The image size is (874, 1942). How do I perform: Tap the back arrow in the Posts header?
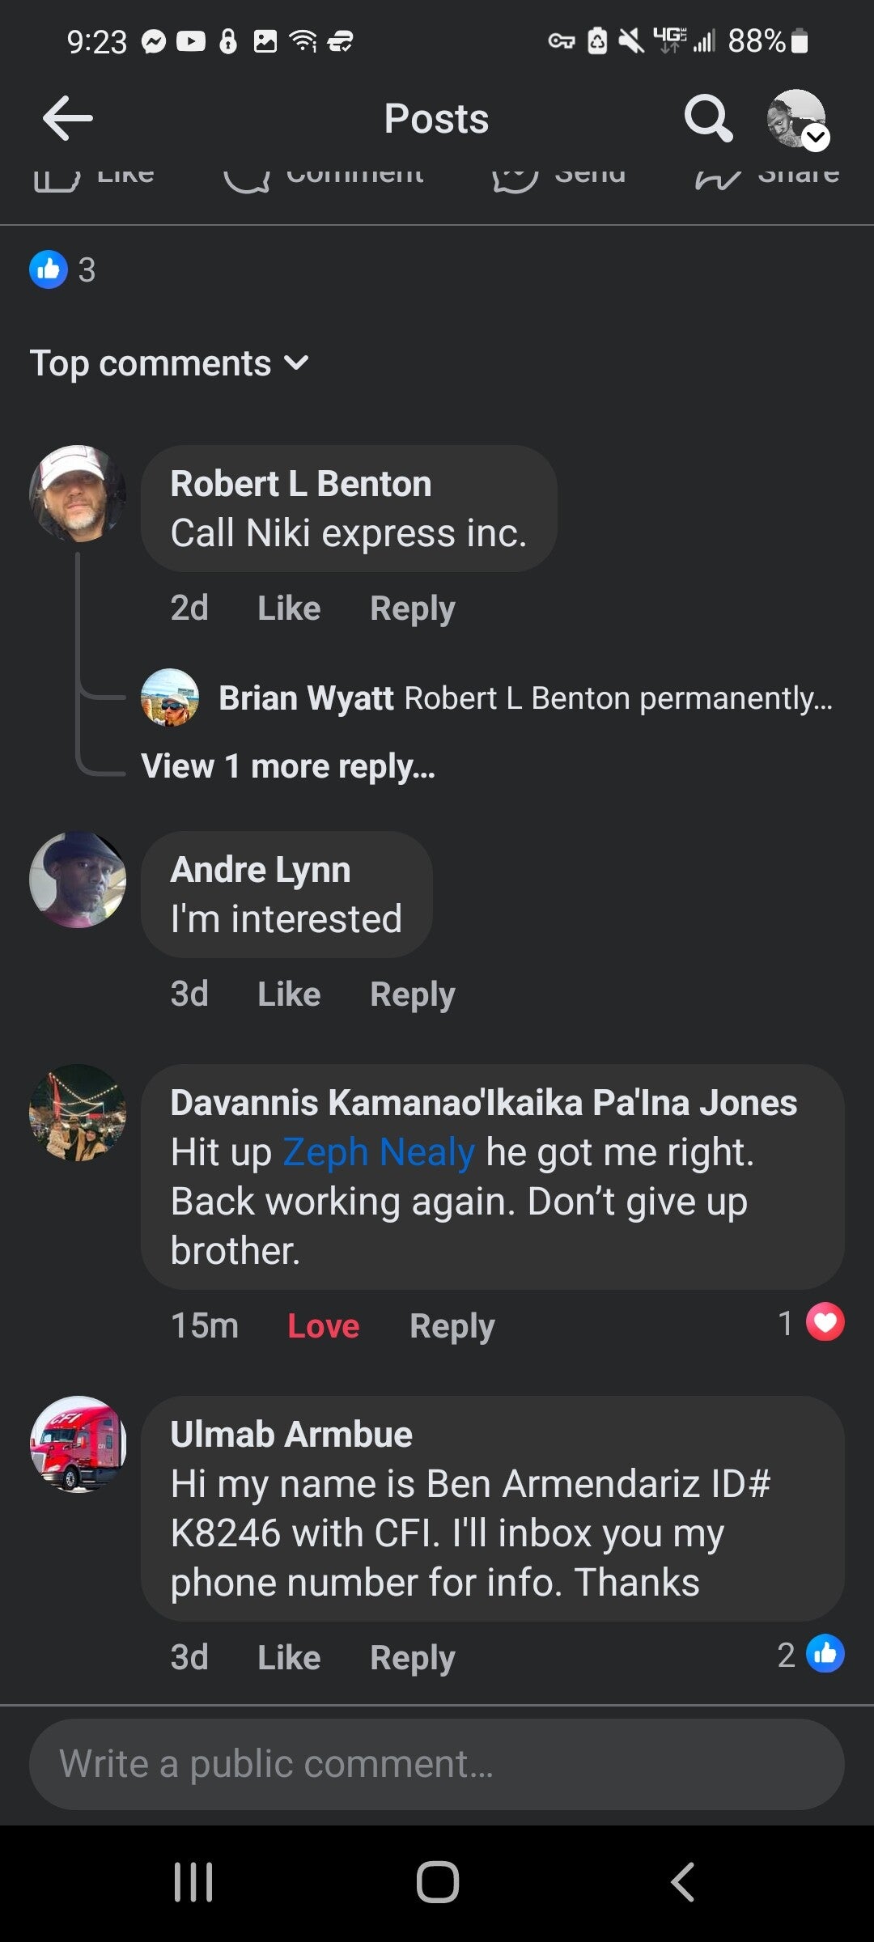click(x=68, y=118)
